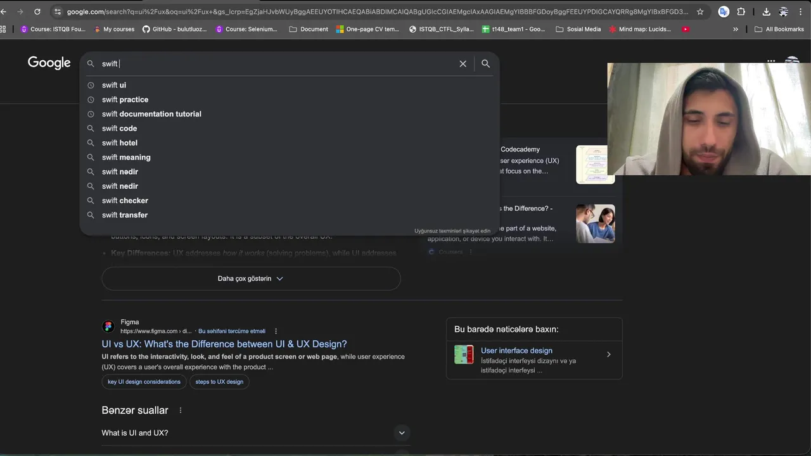Bookmark this page with star icon

(700, 11)
